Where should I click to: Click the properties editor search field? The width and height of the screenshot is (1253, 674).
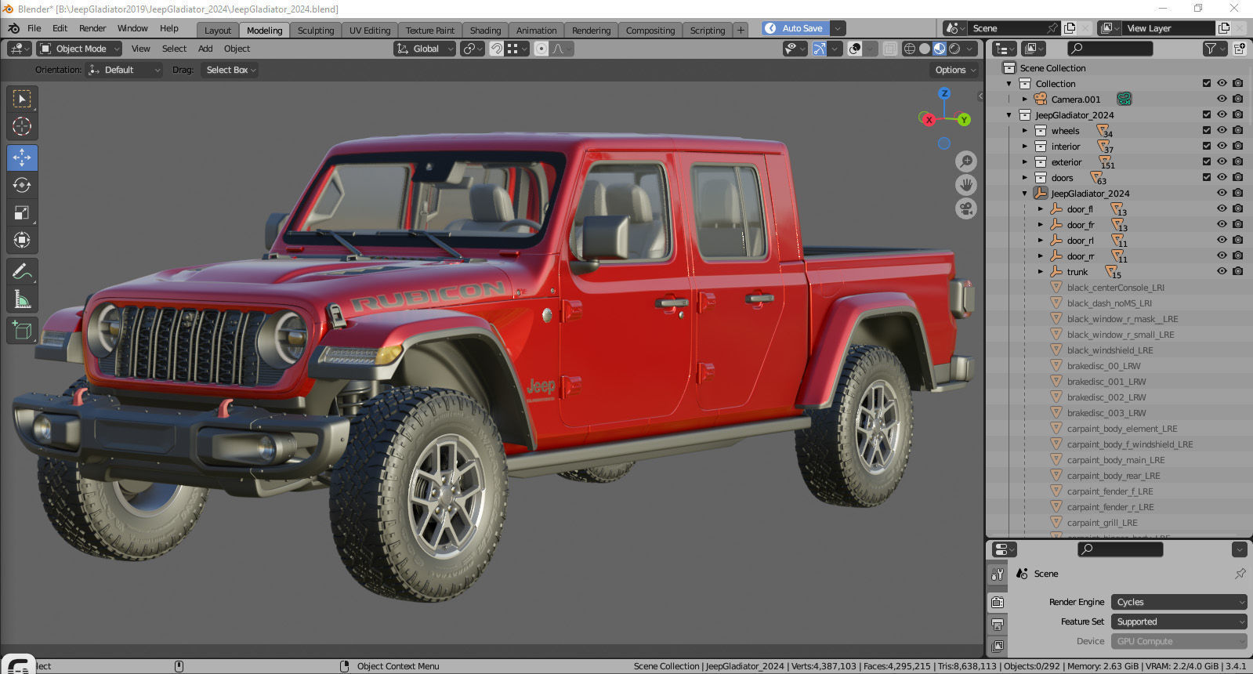1121,549
